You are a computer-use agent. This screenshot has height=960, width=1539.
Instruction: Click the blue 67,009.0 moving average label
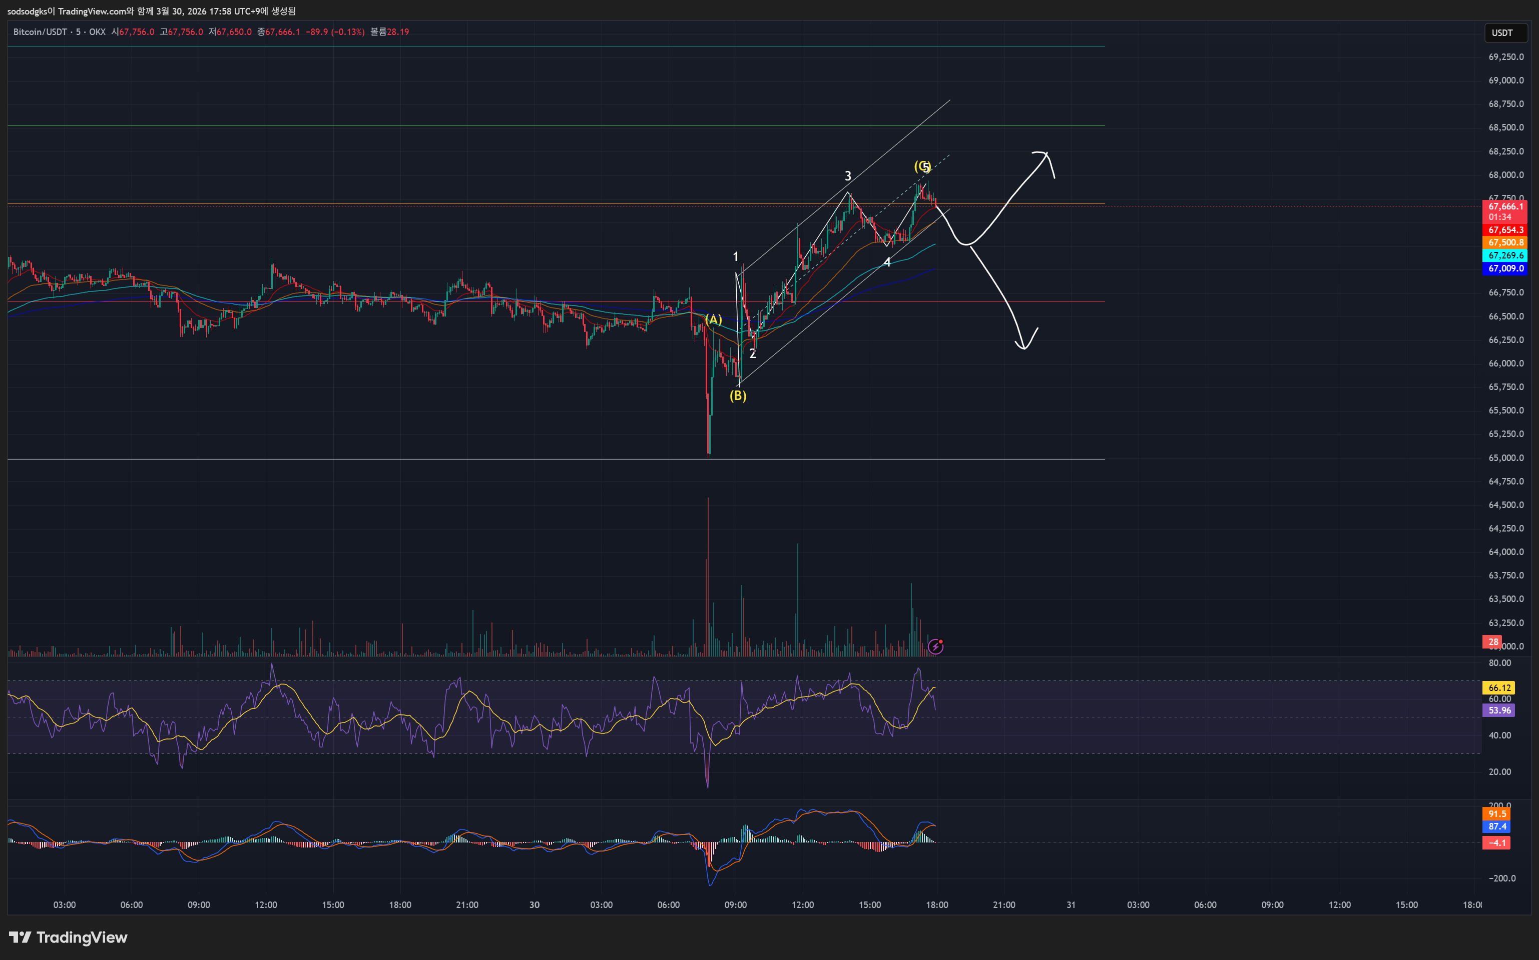[x=1504, y=268]
